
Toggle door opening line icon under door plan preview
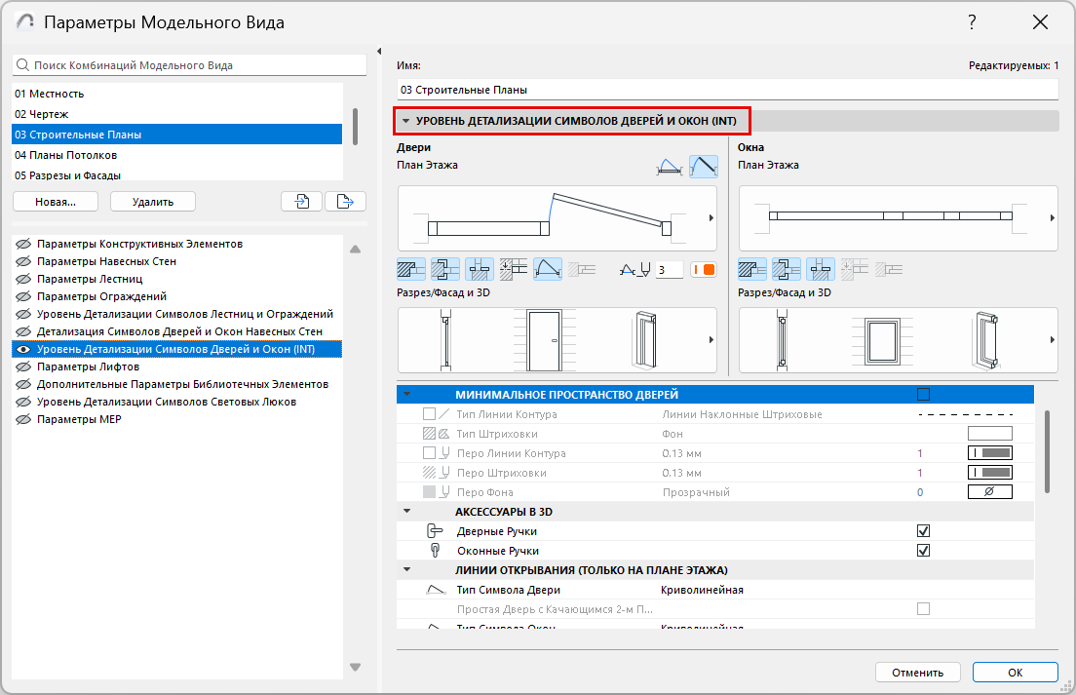point(549,270)
